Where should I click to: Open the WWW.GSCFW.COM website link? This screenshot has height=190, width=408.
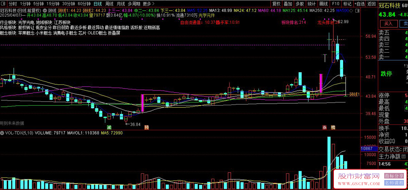(x=359, y=184)
